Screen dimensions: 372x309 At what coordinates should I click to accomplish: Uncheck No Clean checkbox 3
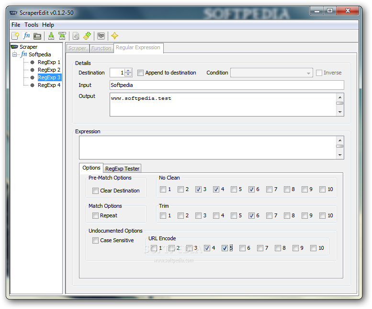198,189
